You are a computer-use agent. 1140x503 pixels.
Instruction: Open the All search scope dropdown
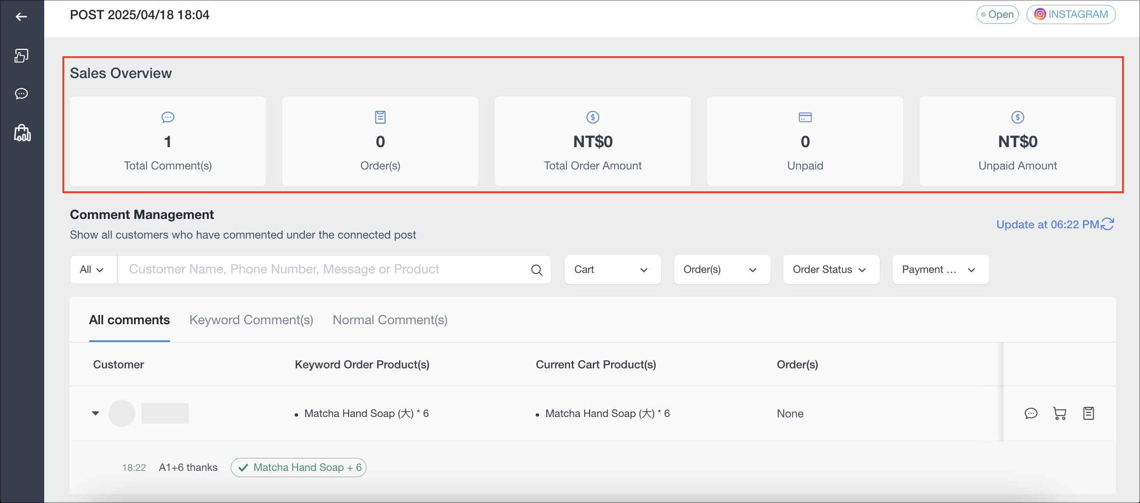click(x=93, y=269)
